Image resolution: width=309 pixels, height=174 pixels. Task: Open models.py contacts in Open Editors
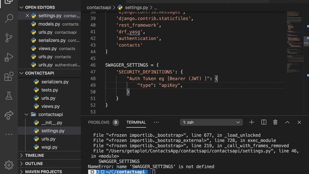click(49, 24)
